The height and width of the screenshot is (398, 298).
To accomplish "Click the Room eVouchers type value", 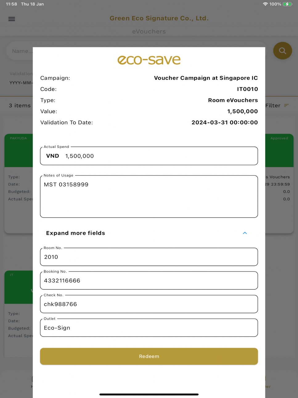I will (x=233, y=100).
